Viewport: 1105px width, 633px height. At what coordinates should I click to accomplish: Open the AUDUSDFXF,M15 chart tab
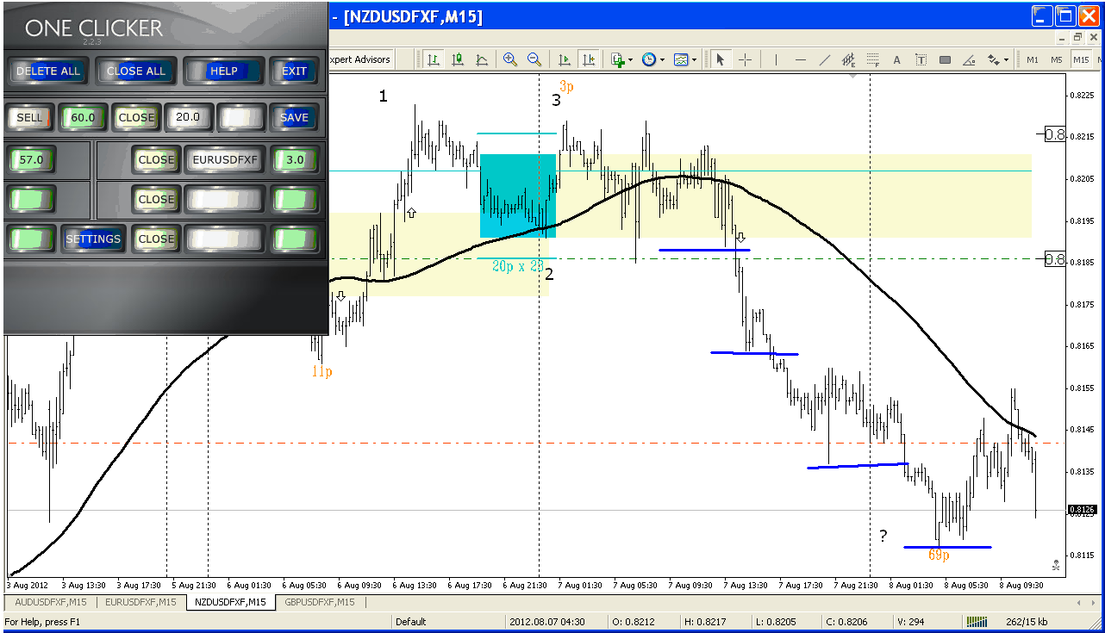tap(50, 602)
